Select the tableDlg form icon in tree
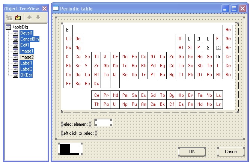The height and width of the screenshot is (164, 250). pos(9,27)
